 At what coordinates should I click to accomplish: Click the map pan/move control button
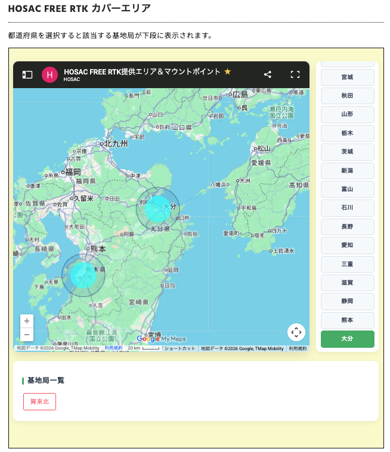click(296, 332)
